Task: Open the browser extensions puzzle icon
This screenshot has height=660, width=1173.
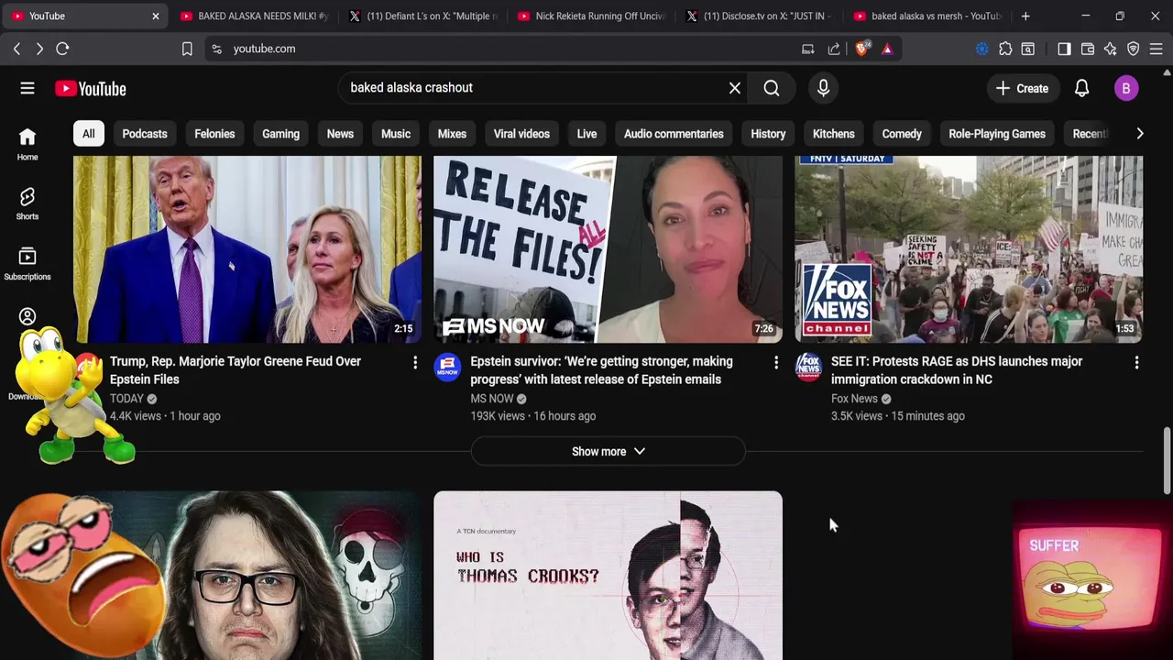Action: [1005, 49]
